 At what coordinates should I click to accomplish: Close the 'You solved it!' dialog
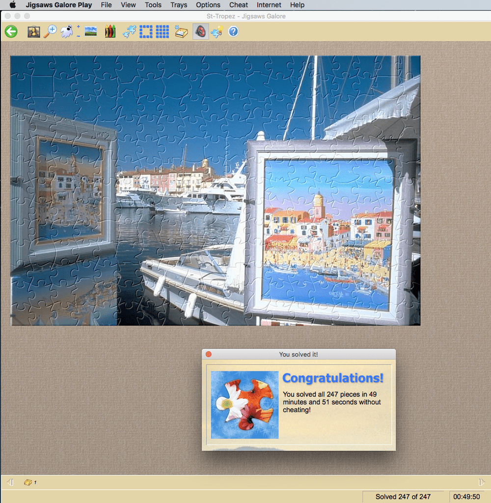209,354
